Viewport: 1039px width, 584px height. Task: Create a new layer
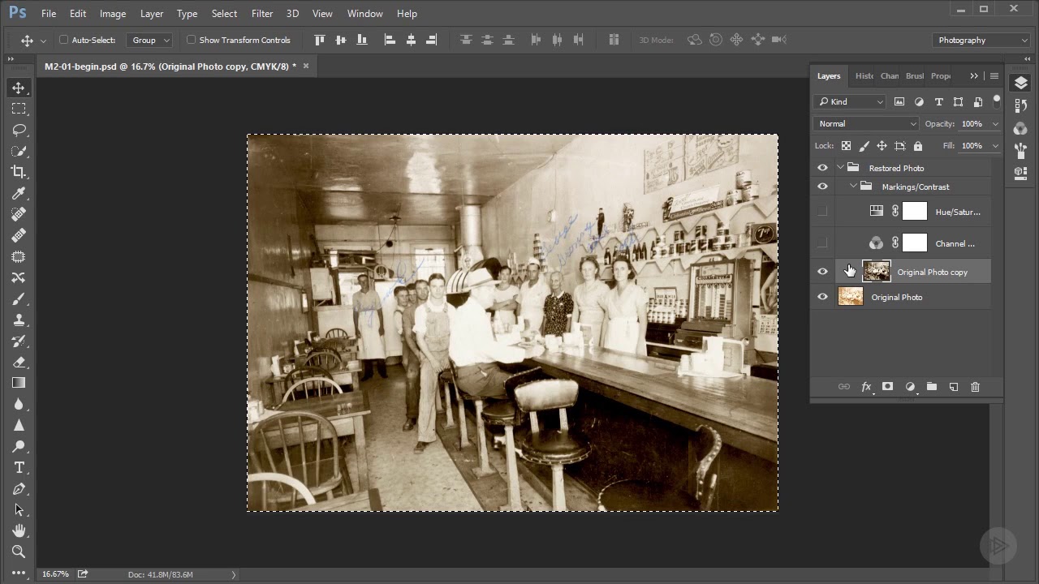954,387
